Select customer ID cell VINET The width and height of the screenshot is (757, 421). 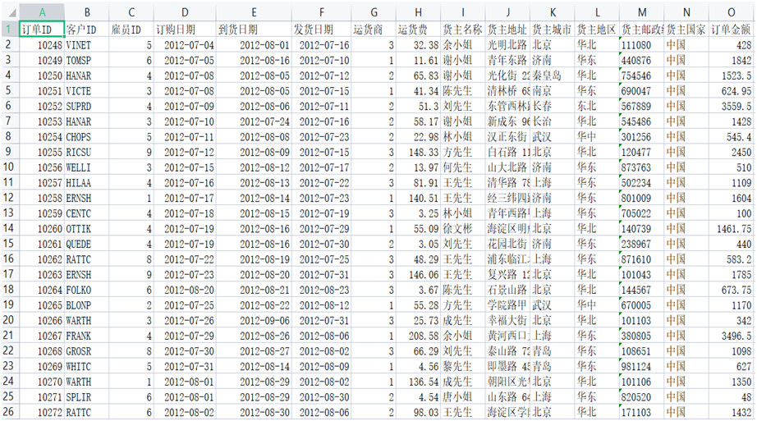86,45
